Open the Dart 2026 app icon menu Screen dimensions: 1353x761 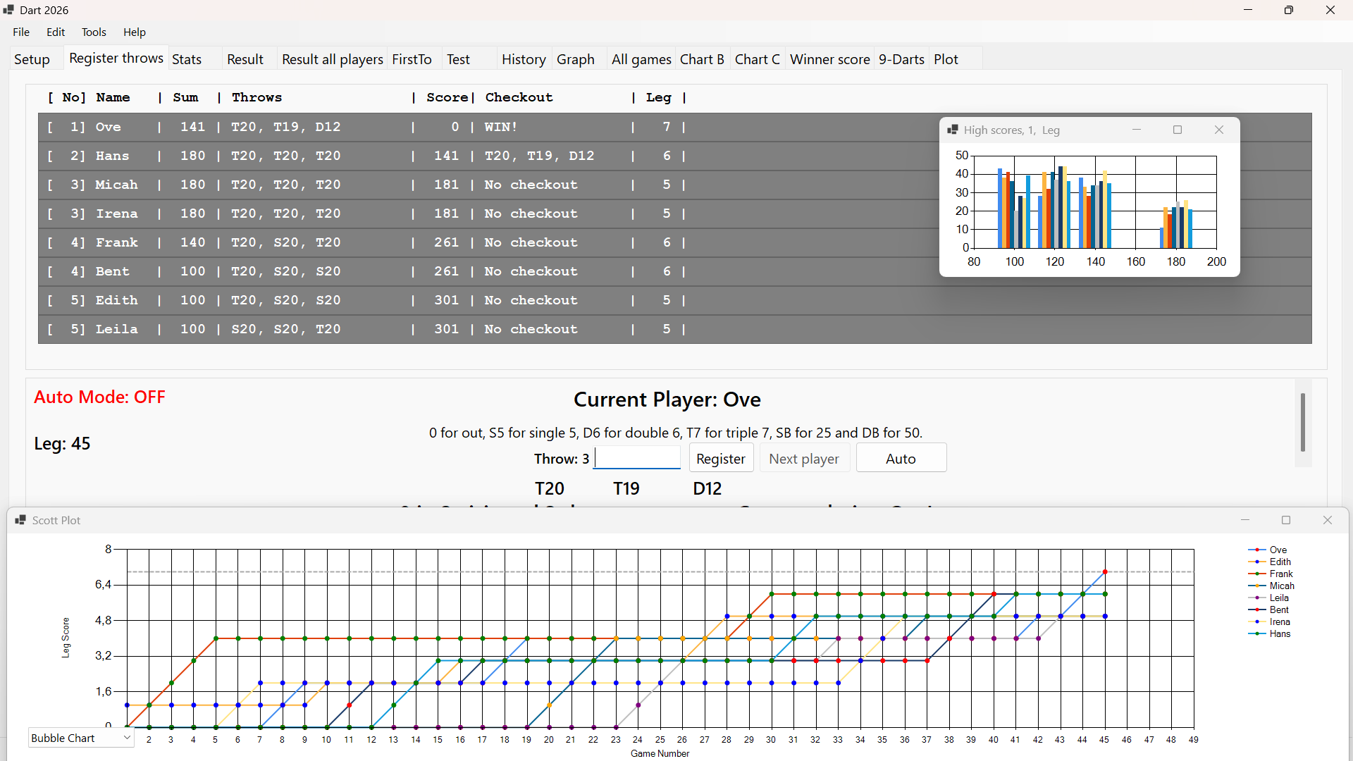point(8,10)
